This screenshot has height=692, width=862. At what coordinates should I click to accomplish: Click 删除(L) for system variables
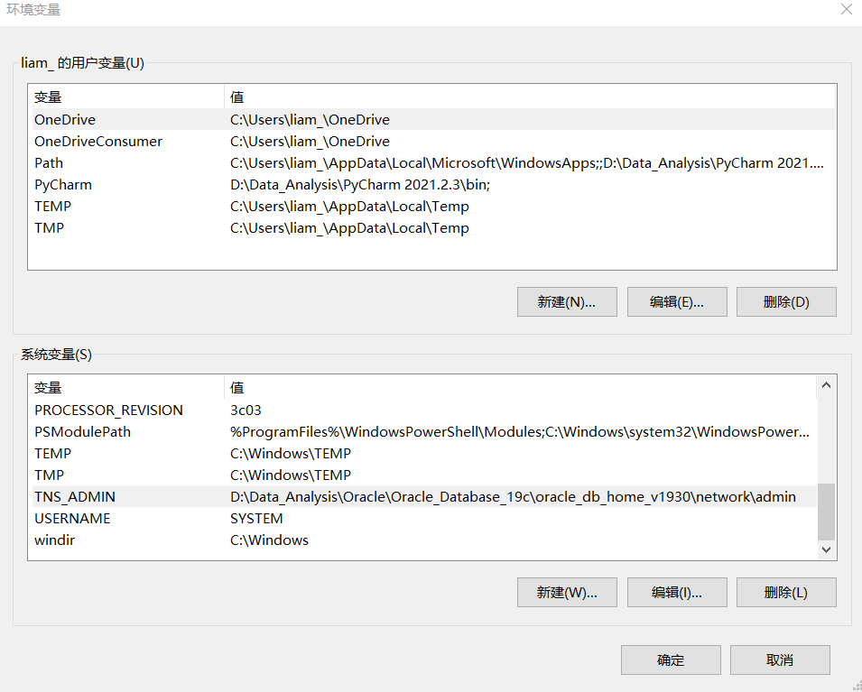tap(786, 592)
